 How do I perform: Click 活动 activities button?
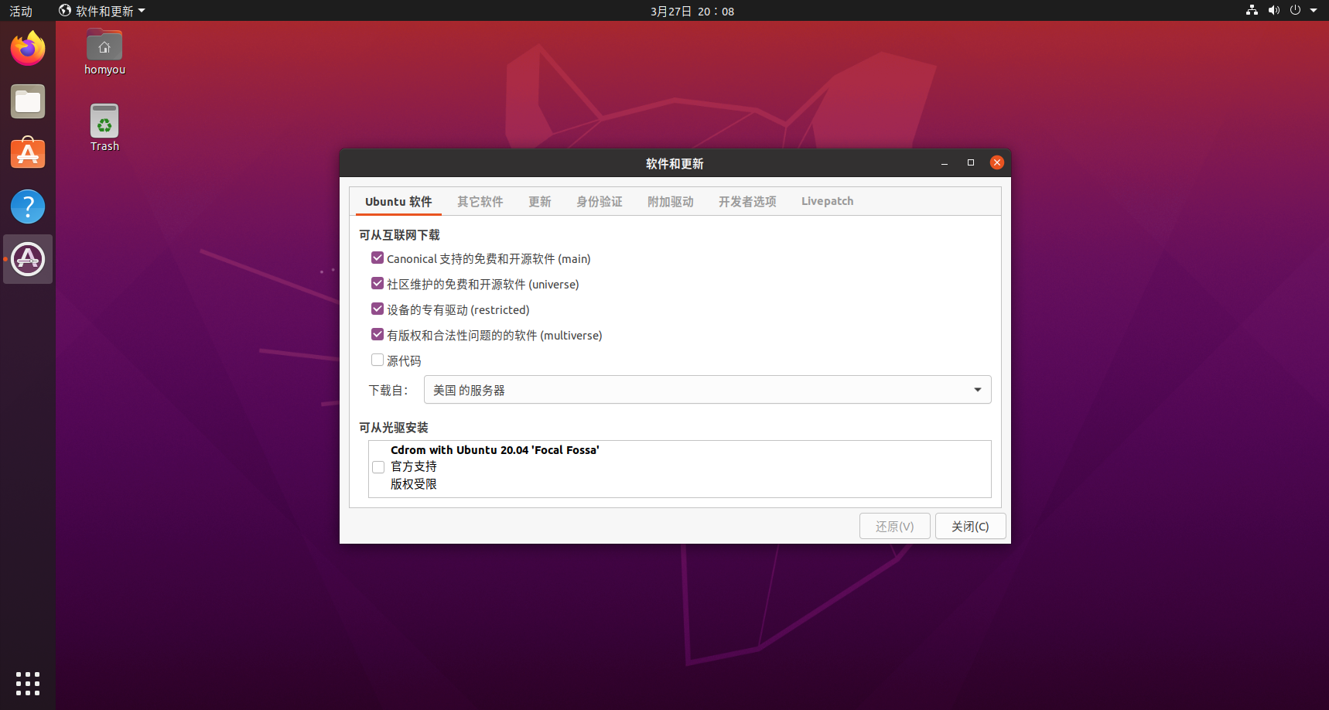(x=21, y=11)
